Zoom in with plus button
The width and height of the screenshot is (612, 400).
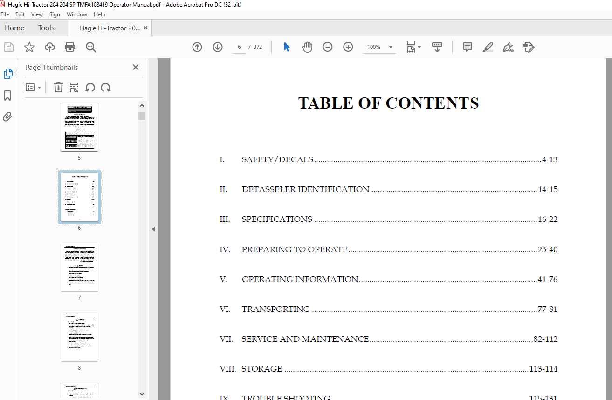[348, 47]
